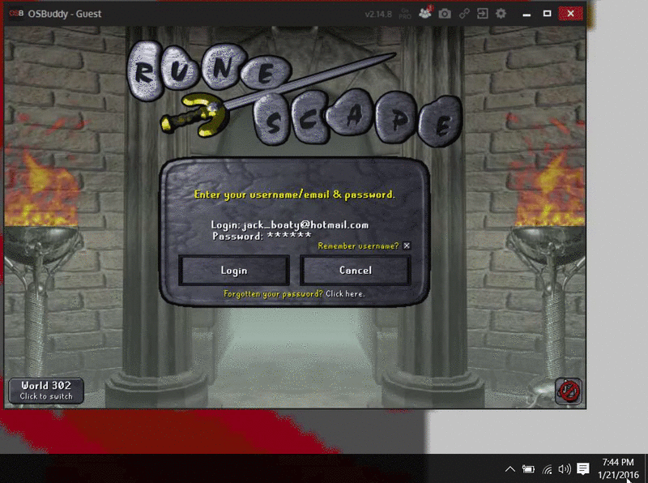Open the Action Center notifications icon
The image size is (648, 483).
coord(583,469)
